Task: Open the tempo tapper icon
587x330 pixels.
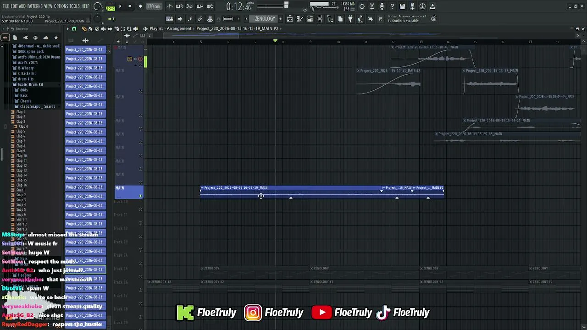Action: pyautogui.click(x=361, y=19)
